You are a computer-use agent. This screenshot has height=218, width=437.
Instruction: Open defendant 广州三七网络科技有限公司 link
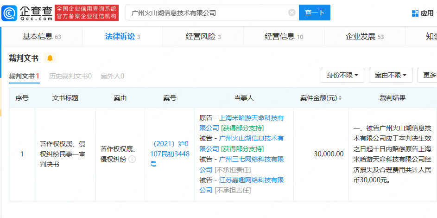coord(241,164)
